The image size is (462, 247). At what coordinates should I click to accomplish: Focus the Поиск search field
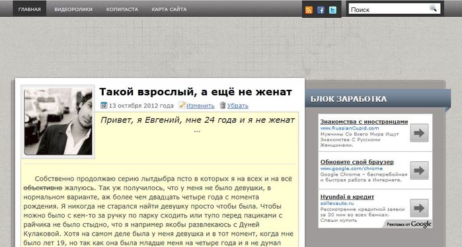tap(395, 9)
